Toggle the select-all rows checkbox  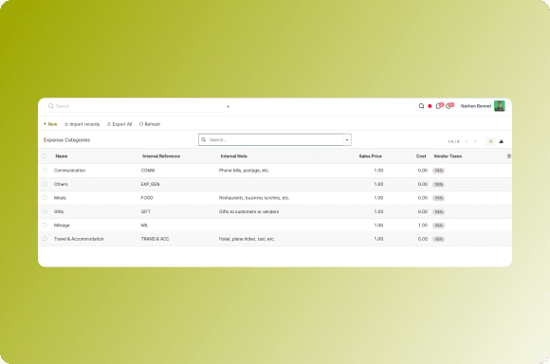(x=44, y=156)
